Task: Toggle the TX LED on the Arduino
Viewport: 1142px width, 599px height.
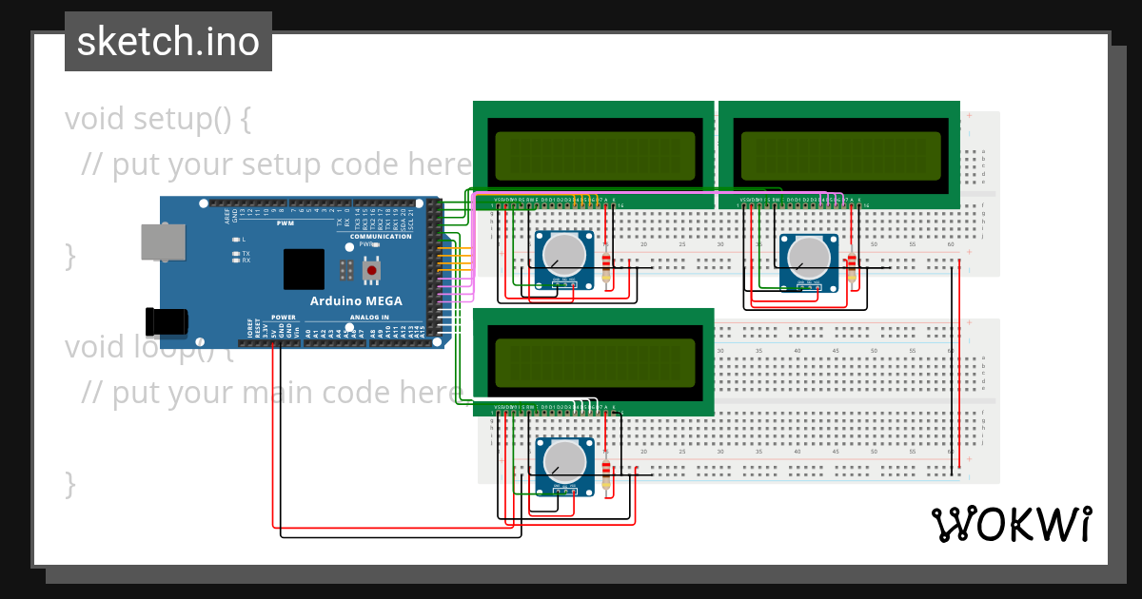Action: coord(238,253)
